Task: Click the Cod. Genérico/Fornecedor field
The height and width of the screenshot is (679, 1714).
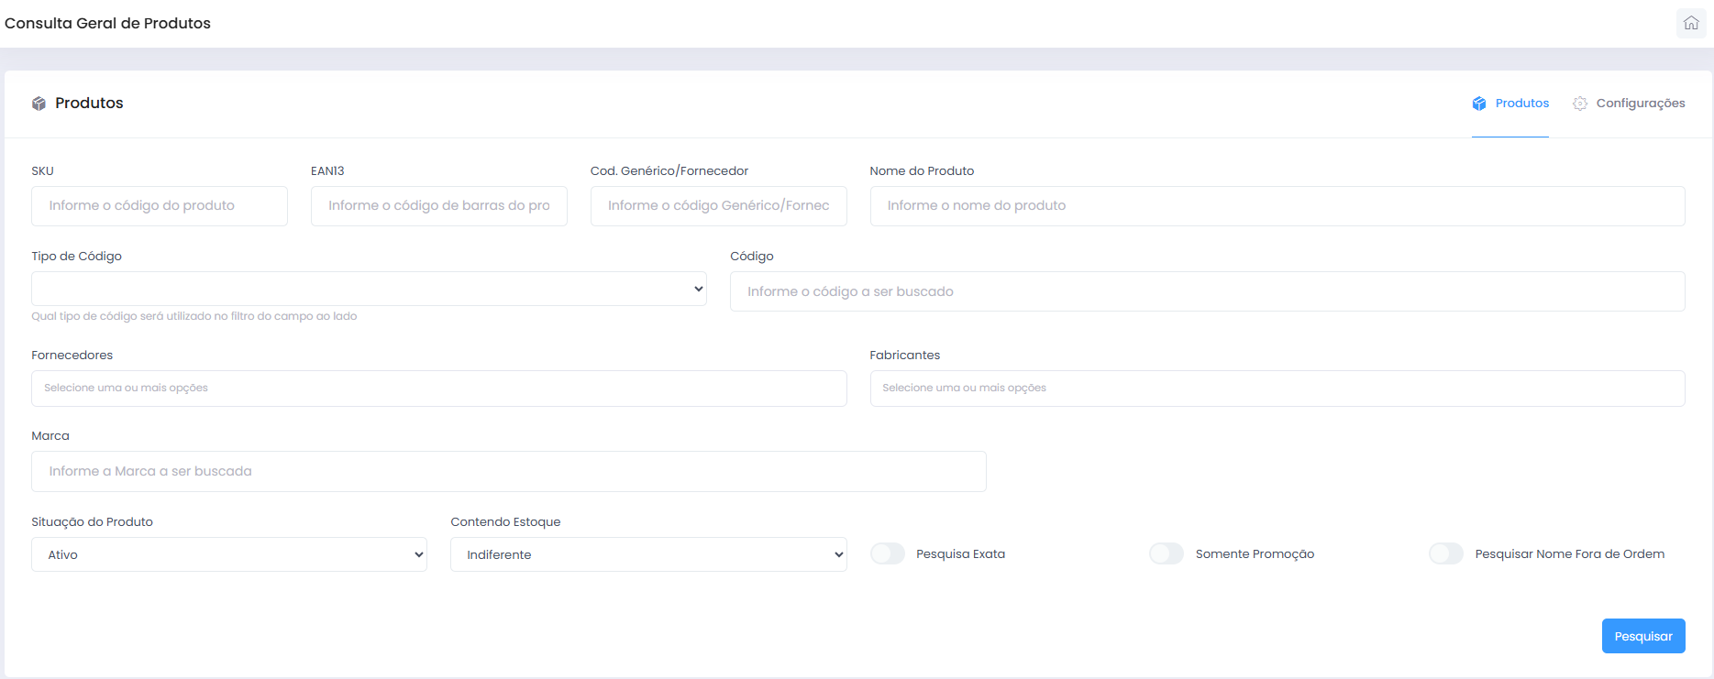Action: coord(718,206)
